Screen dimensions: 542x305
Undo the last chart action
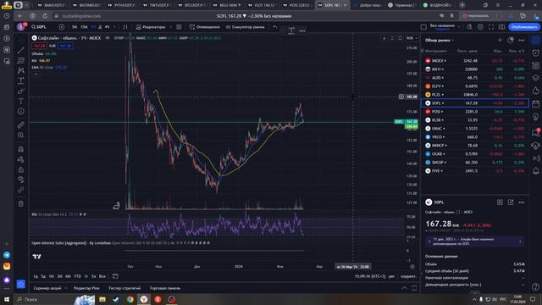point(274,26)
